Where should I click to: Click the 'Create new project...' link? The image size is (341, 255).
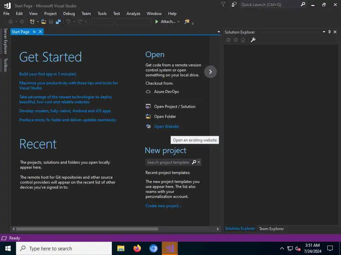coord(163,206)
